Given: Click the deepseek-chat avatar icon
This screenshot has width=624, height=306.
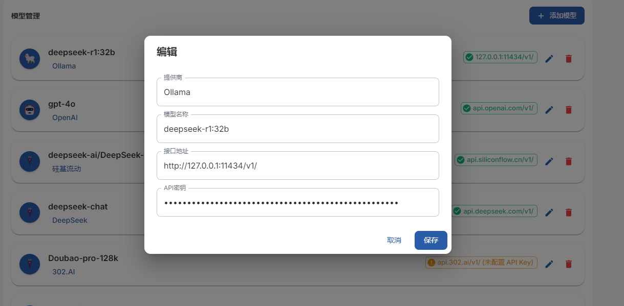Looking at the screenshot, I should [x=30, y=213].
